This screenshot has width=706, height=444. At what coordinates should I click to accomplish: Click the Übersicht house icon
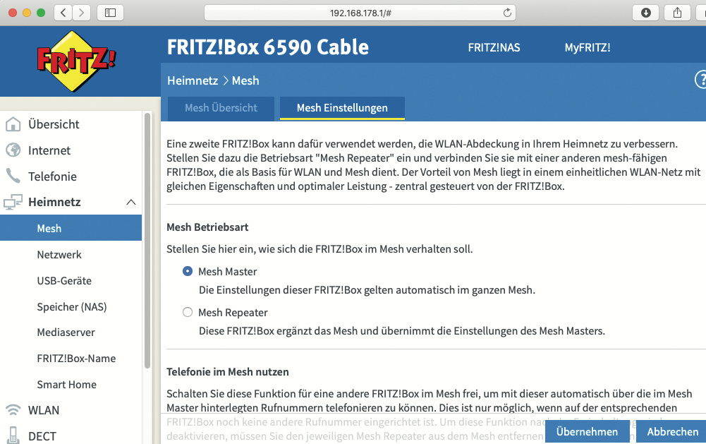pos(13,124)
